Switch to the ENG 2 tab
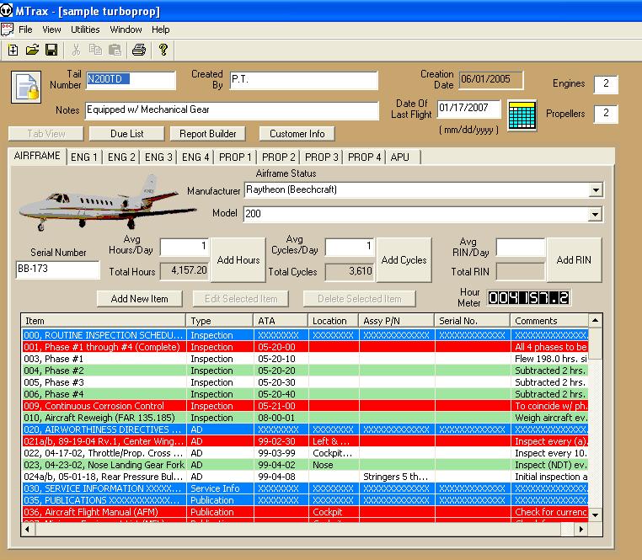Viewport: 642px width, 560px height. point(121,157)
